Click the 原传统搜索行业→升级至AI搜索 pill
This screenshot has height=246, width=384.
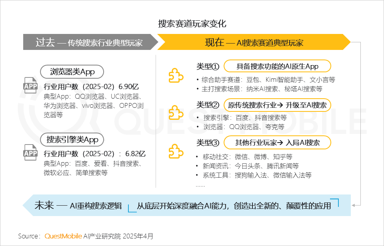277,105
